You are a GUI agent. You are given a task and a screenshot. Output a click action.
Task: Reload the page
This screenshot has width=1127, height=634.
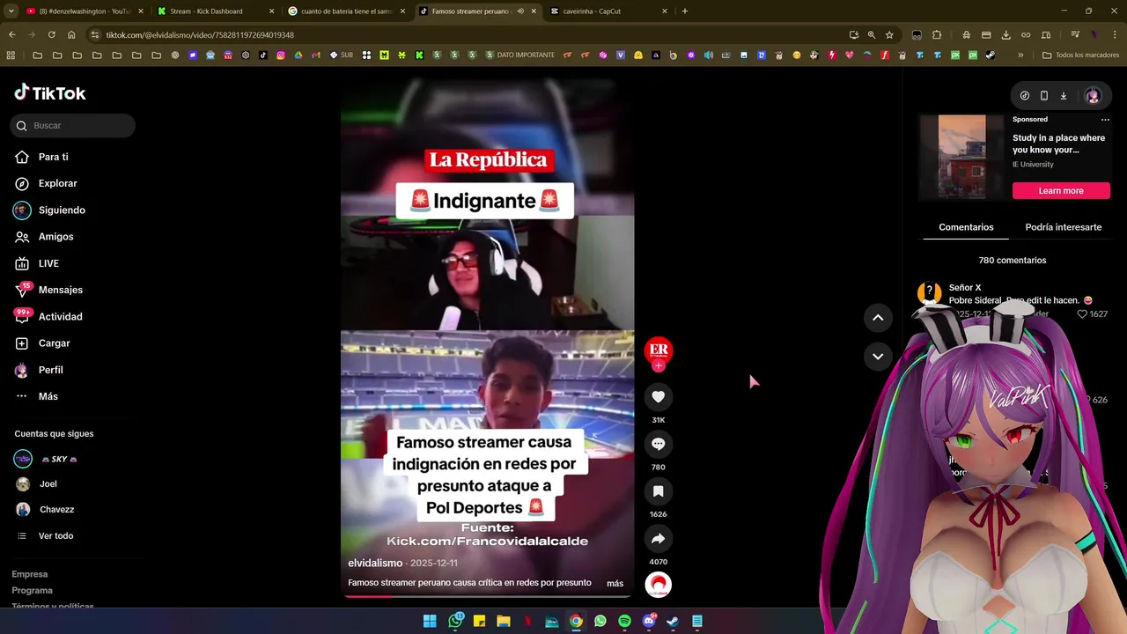tap(51, 34)
